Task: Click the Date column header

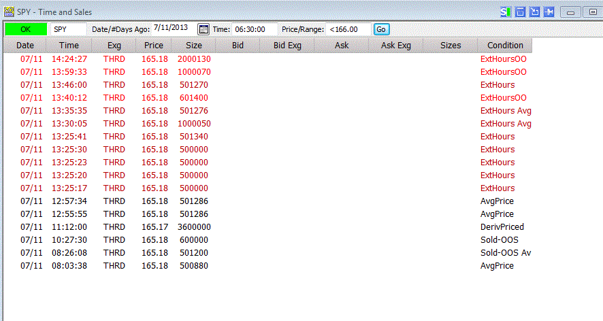Action: click(25, 46)
